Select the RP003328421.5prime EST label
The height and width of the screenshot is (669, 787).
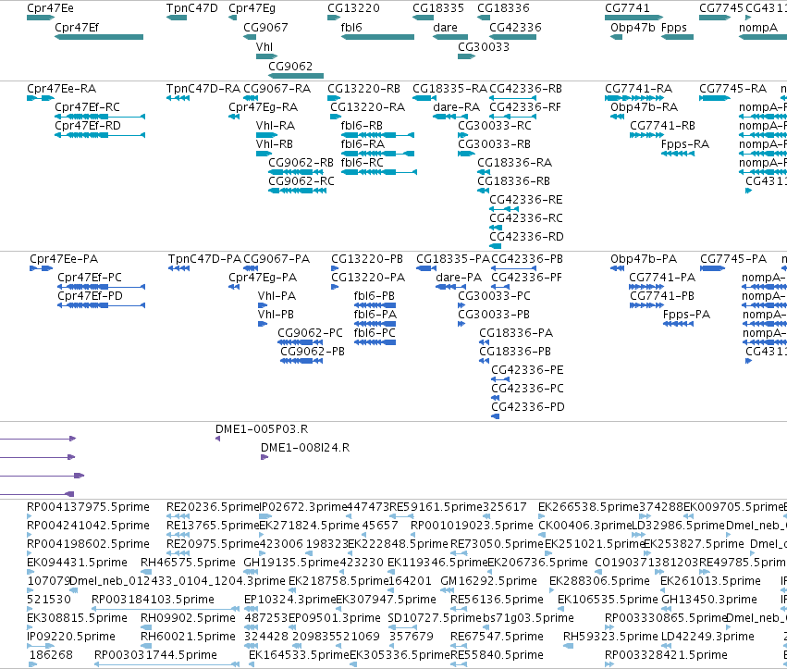[x=666, y=655]
